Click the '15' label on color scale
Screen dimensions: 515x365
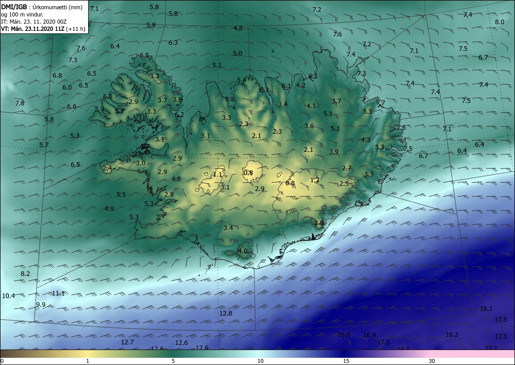click(346, 361)
